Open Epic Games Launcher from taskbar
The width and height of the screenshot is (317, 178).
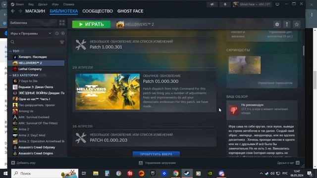153,174
